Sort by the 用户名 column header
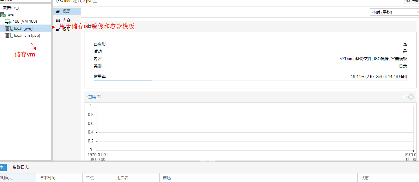The width and height of the screenshot is (419, 182). click(136, 178)
